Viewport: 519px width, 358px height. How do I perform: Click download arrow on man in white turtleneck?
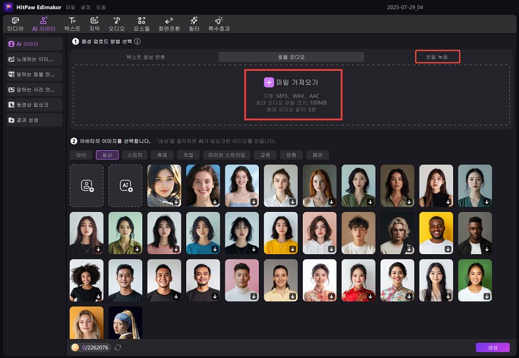(x=253, y=296)
